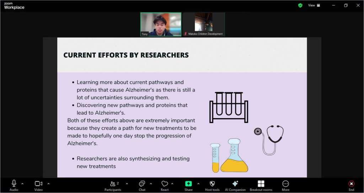Image resolution: width=364 pixels, height=193 pixels.
Task: Open the Video options caret
Action: 48,184
